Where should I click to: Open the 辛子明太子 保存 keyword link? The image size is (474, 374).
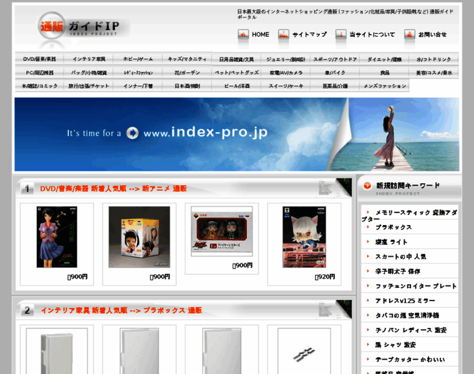tap(398, 271)
